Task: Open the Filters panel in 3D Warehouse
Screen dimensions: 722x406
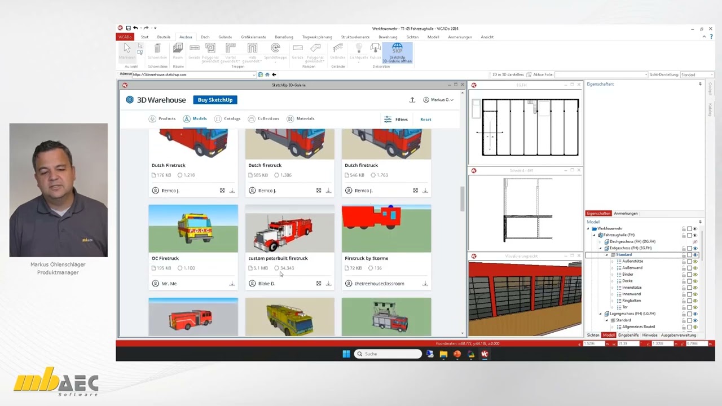Action: click(x=396, y=120)
